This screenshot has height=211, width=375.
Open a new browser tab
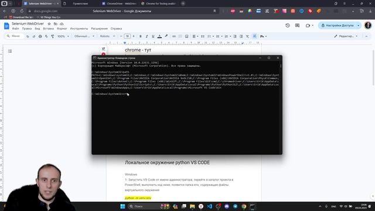click(x=183, y=4)
